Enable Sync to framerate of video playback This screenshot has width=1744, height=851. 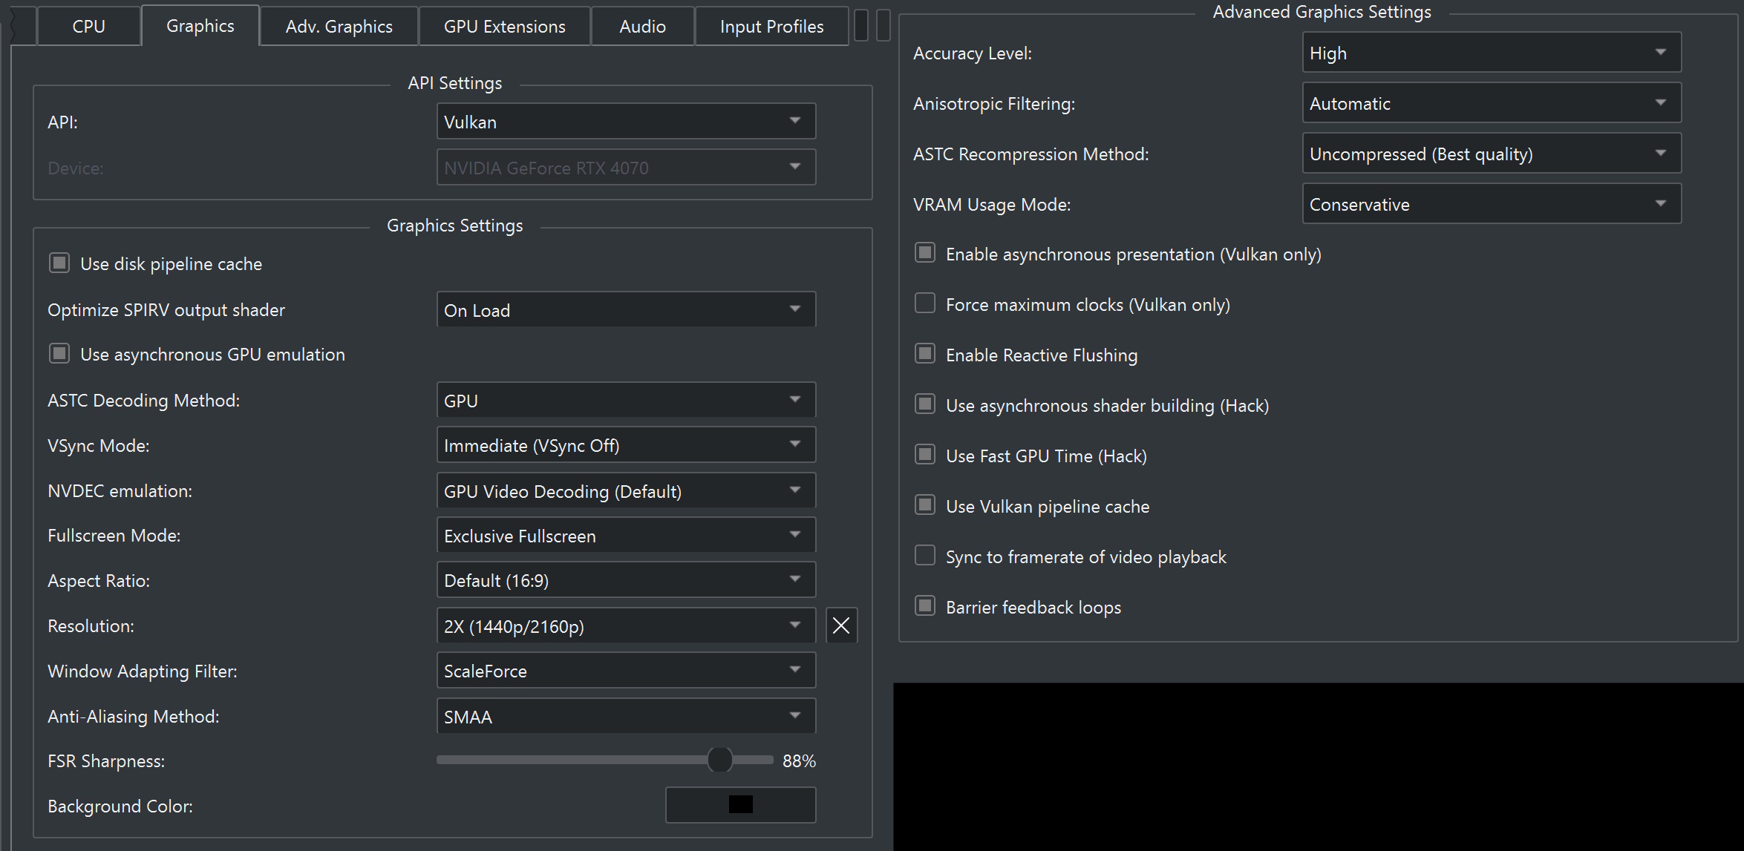click(925, 556)
